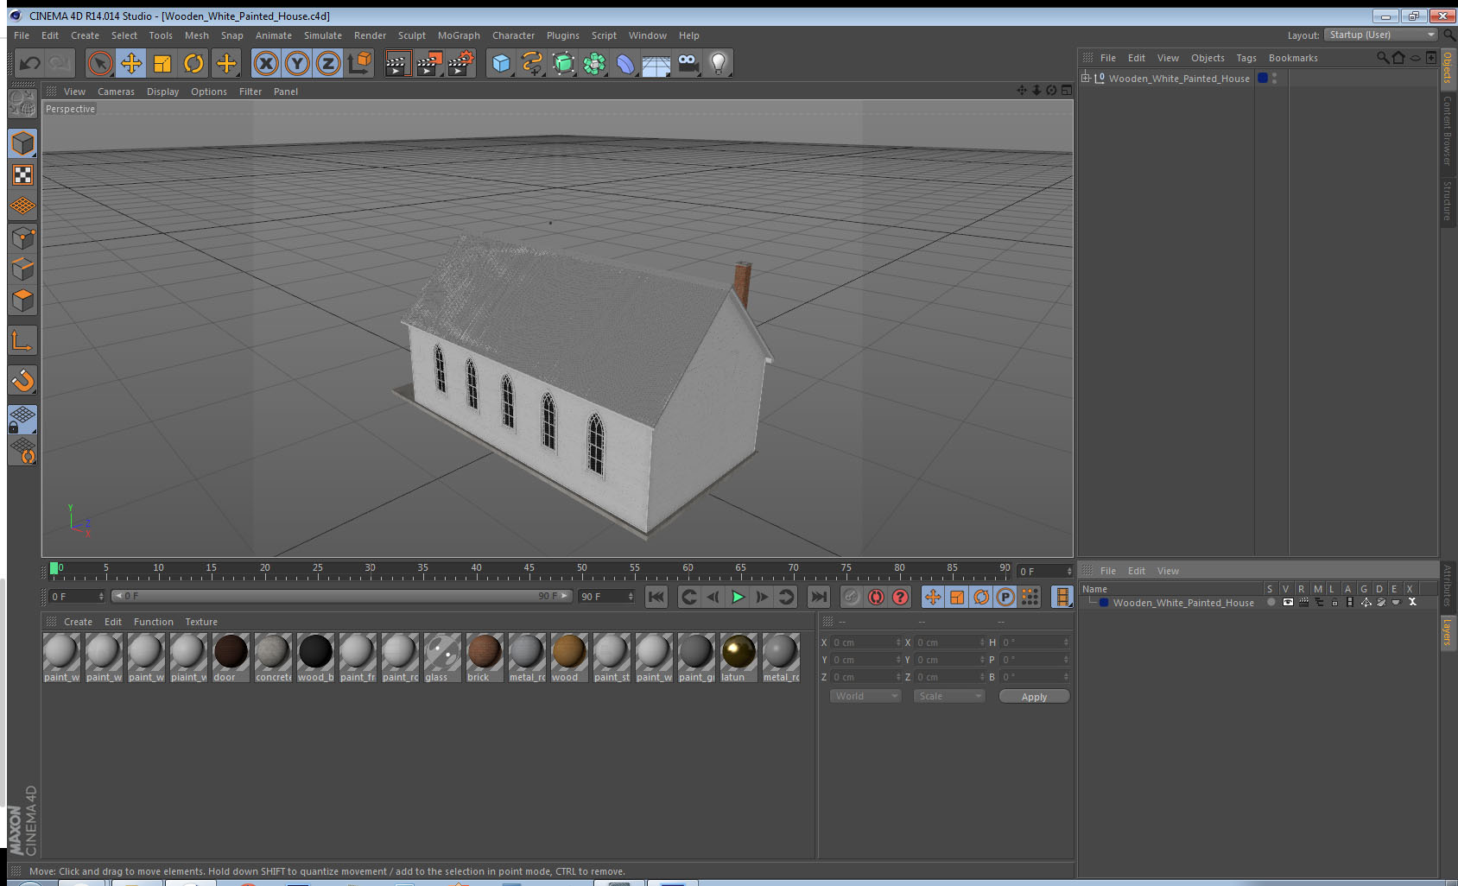Toggle record rotation keyframes
The height and width of the screenshot is (886, 1458).
pos(981,597)
